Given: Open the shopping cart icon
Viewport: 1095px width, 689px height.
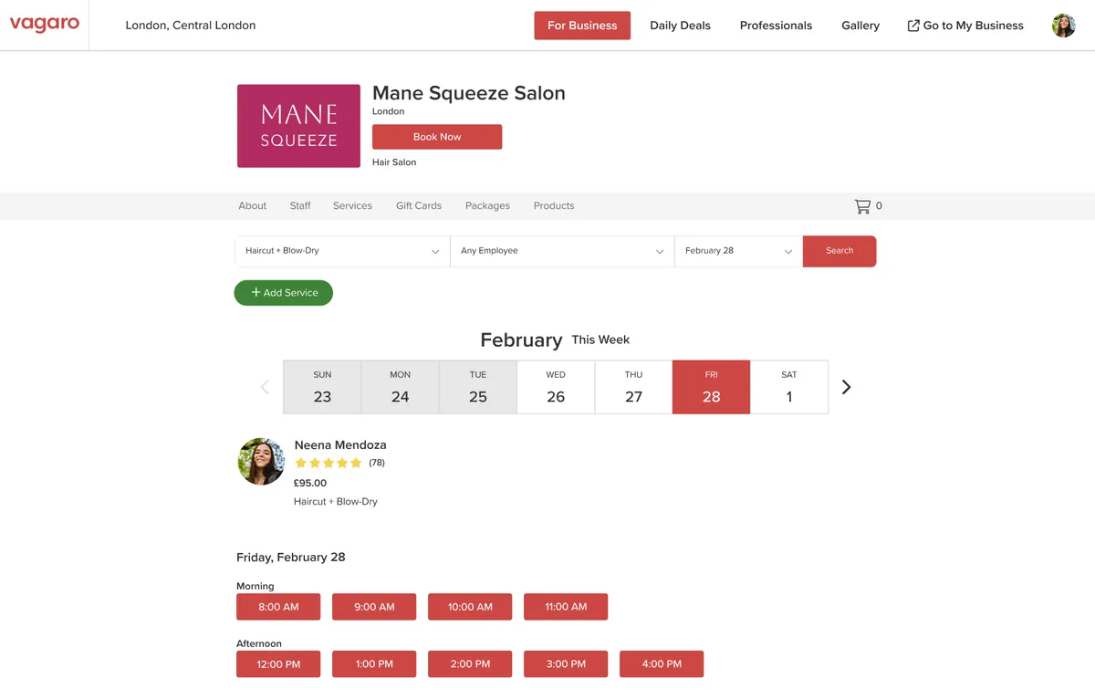Looking at the screenshot, I should pos(861,206).
